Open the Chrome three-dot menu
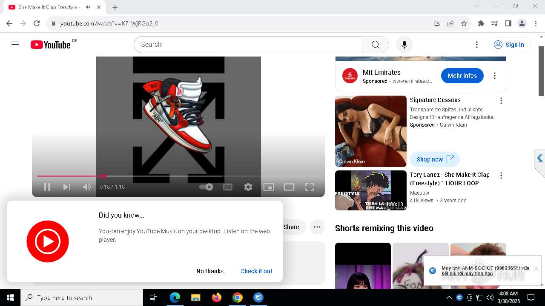Screen dimensions: 545x306 click(536, 23)
